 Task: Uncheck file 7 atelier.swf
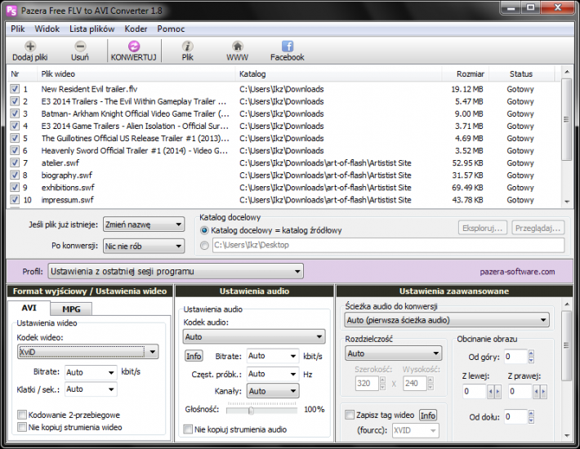click(x=15, y=163)
